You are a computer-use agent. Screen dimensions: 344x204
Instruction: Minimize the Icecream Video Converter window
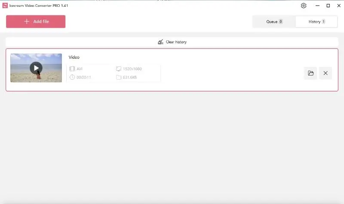tap(317, 6)
